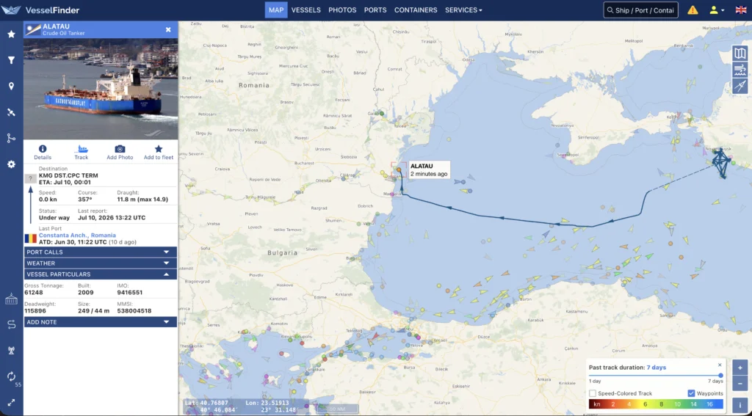752x416 pixels.
Task: Enable the Speed-Colored Track checkbox
Action: click(593, 393)
